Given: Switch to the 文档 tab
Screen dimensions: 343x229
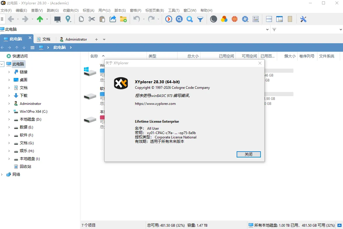Looking at the screenshot, I should click(x=47, y=39).
